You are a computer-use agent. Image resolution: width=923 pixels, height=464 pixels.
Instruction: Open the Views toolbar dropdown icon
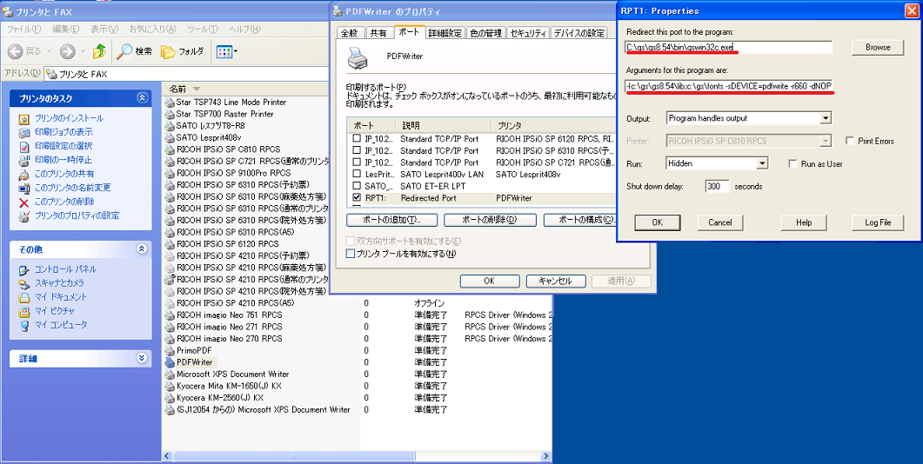pos(227,52)
